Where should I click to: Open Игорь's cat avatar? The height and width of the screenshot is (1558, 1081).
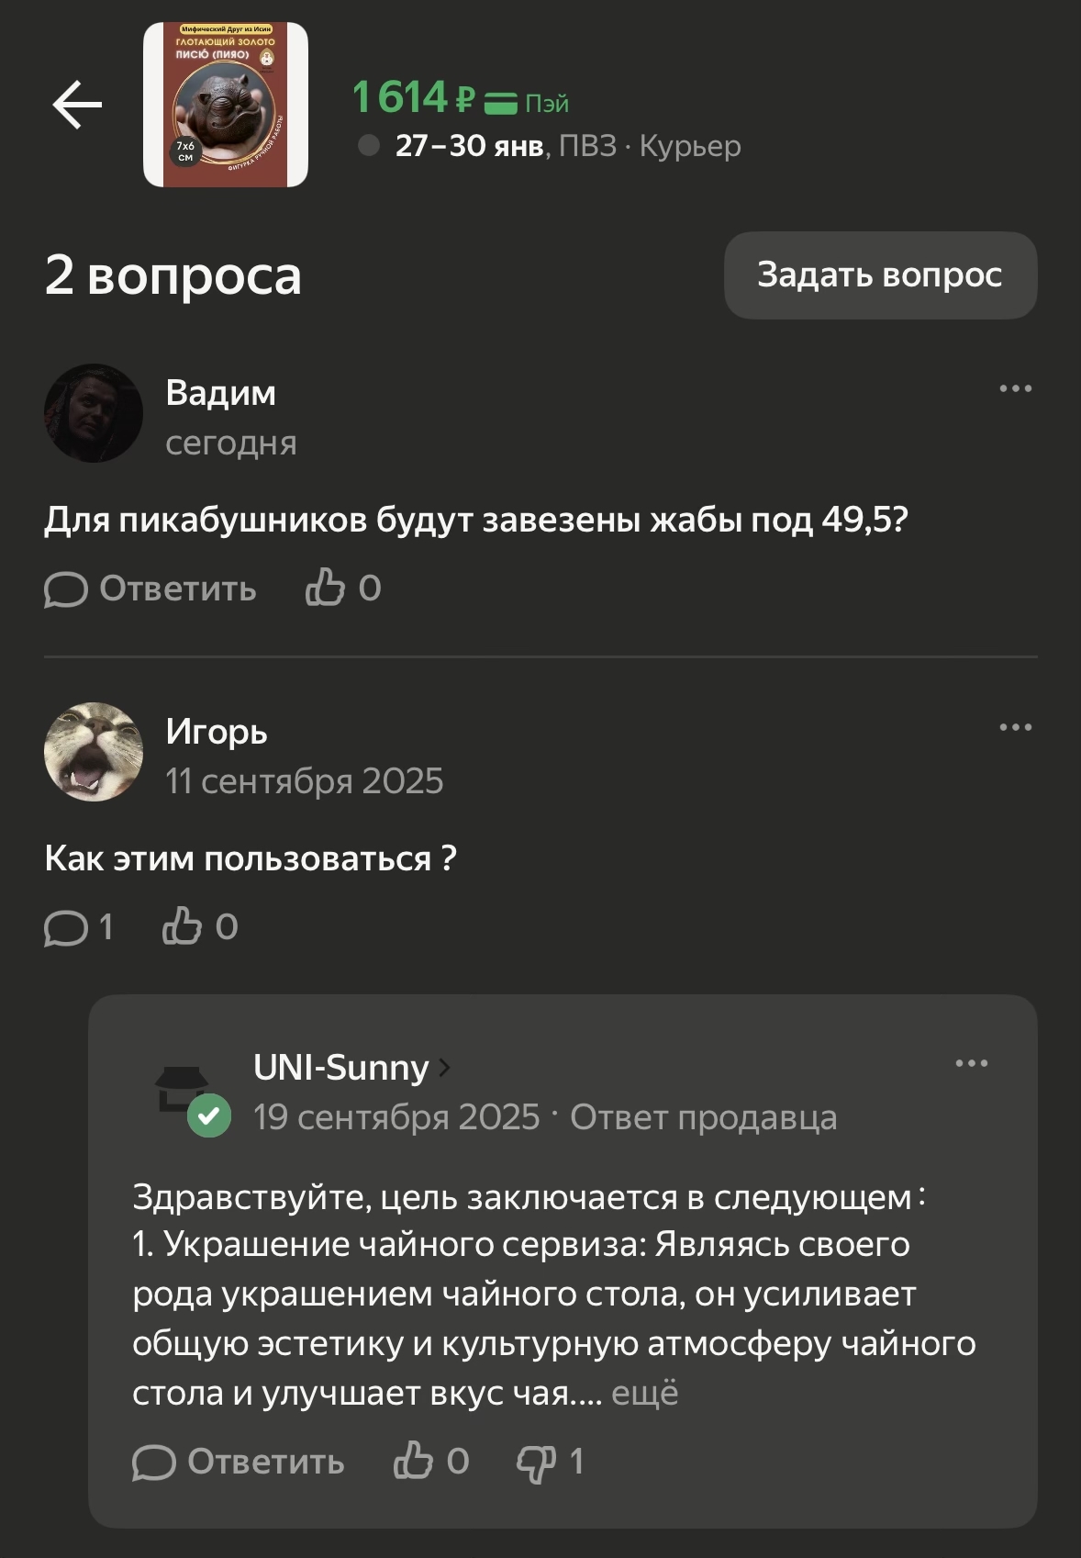(94, 752)
